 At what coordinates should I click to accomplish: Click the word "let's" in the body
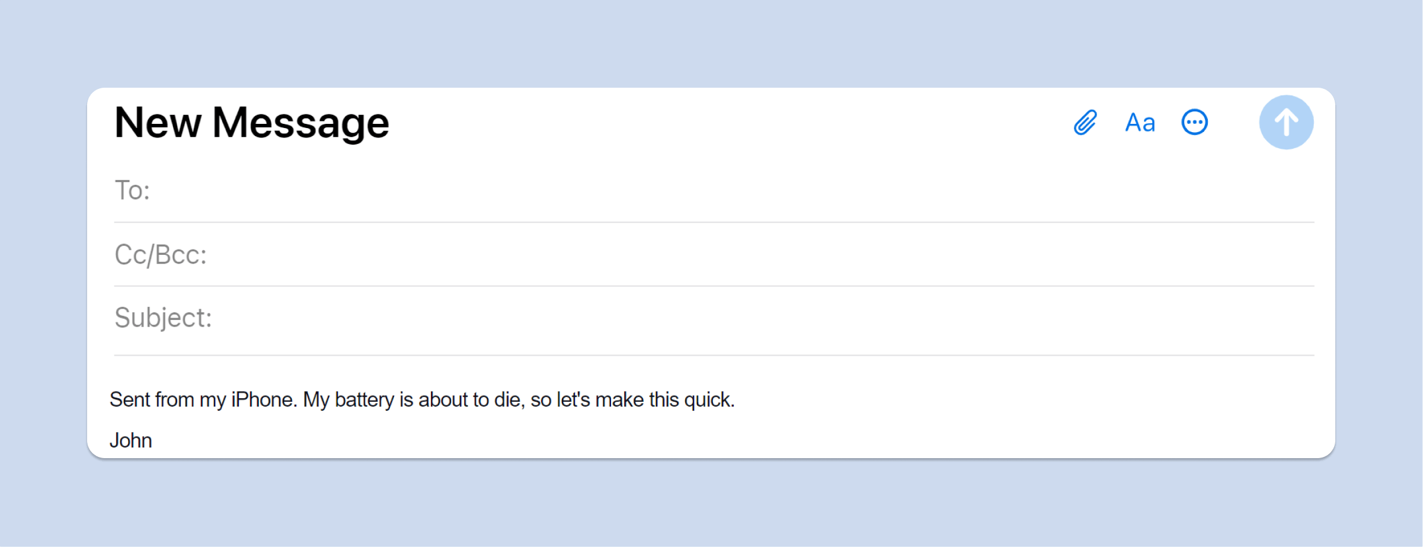573,400
